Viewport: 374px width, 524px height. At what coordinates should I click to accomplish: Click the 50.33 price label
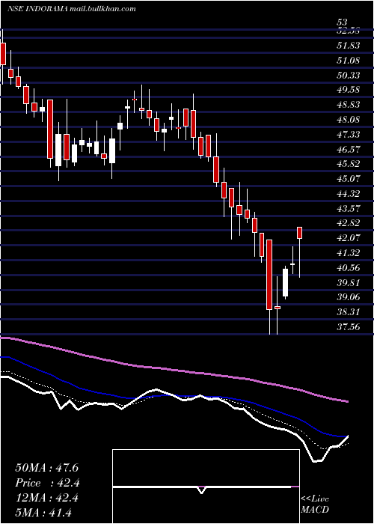pos(349,75)
